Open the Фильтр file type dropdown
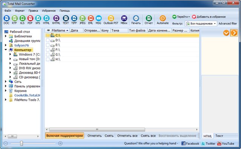Viewport: 241px width, 149px height. pos(201,23)
